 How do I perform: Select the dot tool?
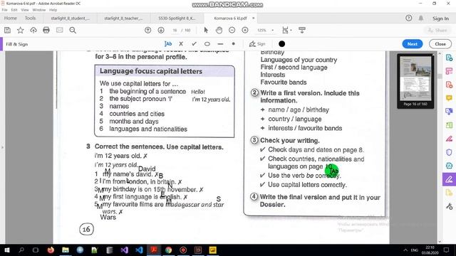[x=233, y=44]
